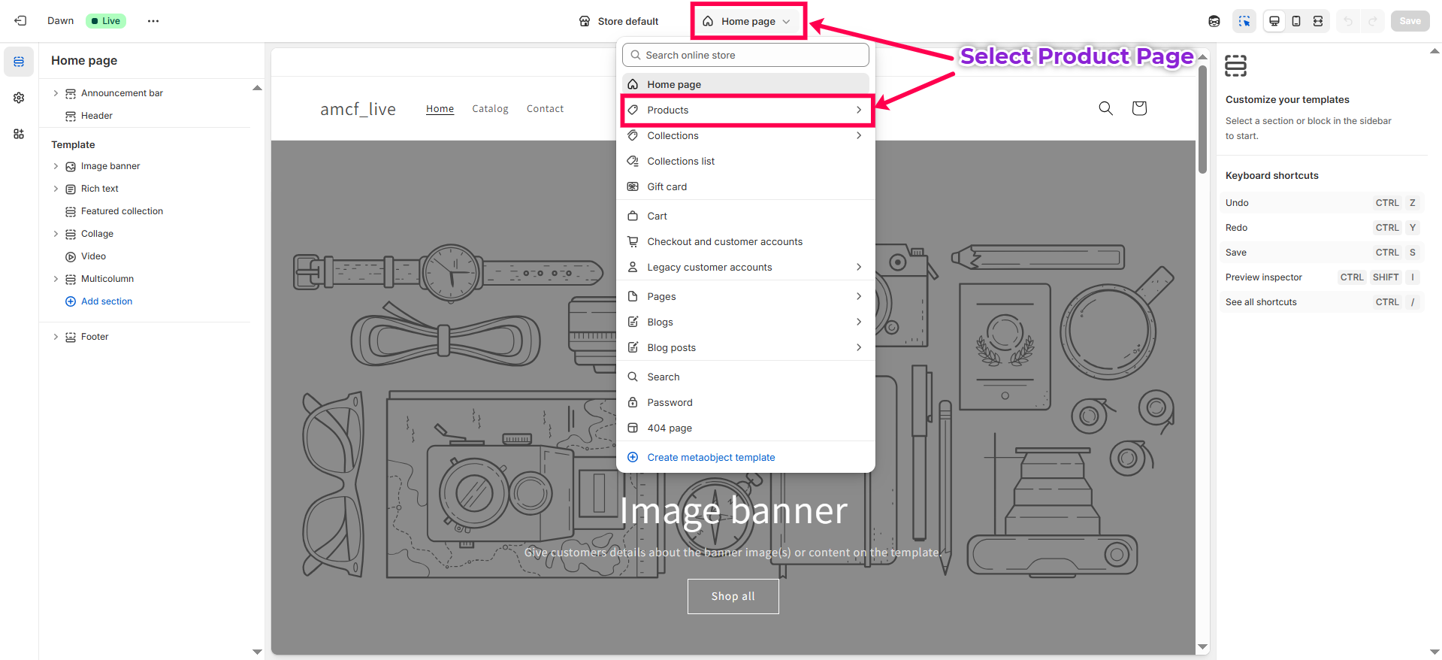Screen dimensions: 1442x660
Task: Open the App embeds sidebar icon
Action: (19, 134)
